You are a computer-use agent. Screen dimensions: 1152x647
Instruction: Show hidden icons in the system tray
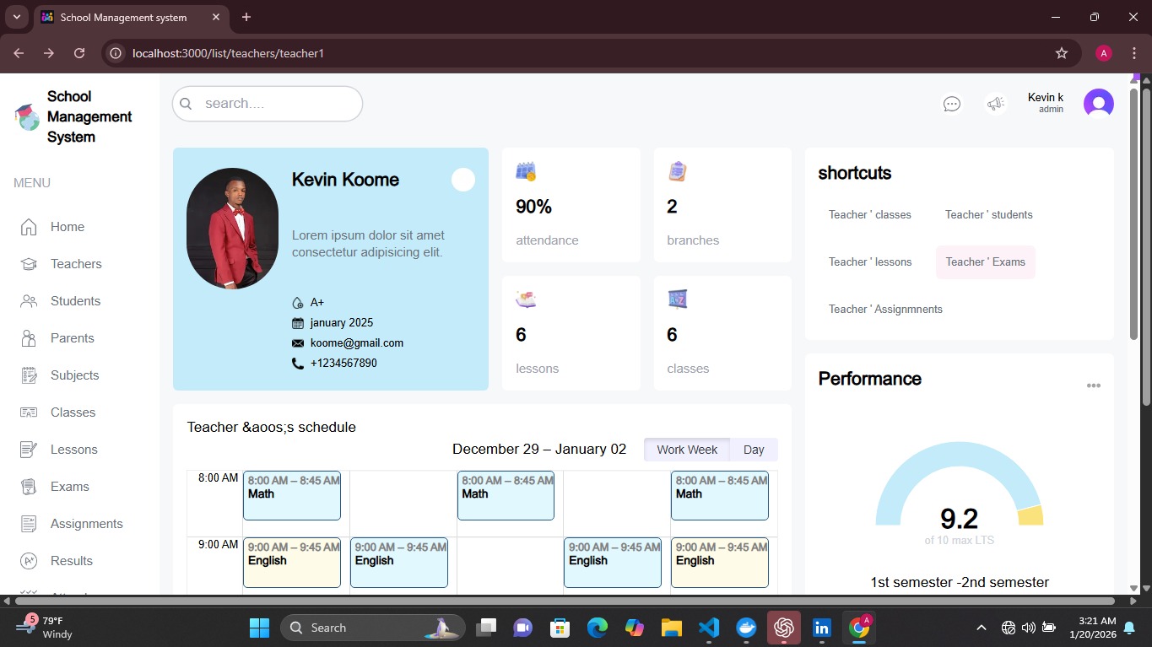981,628
